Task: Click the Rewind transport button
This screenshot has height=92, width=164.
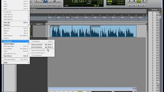Action: [134, 6]
